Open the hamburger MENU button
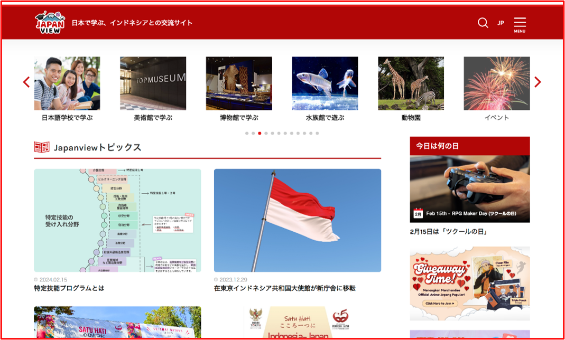Image resolution: width=565 pixels, height=340 pixels. 520,25
